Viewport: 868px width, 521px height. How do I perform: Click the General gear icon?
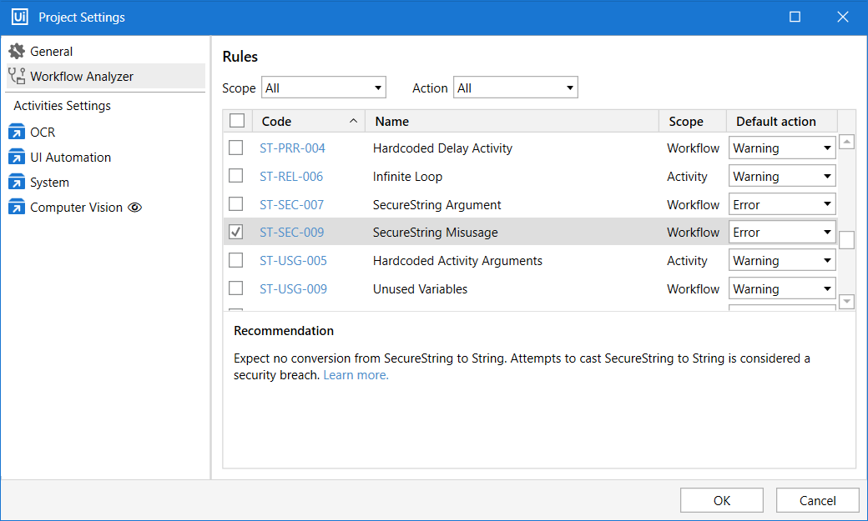coord(17,52)
